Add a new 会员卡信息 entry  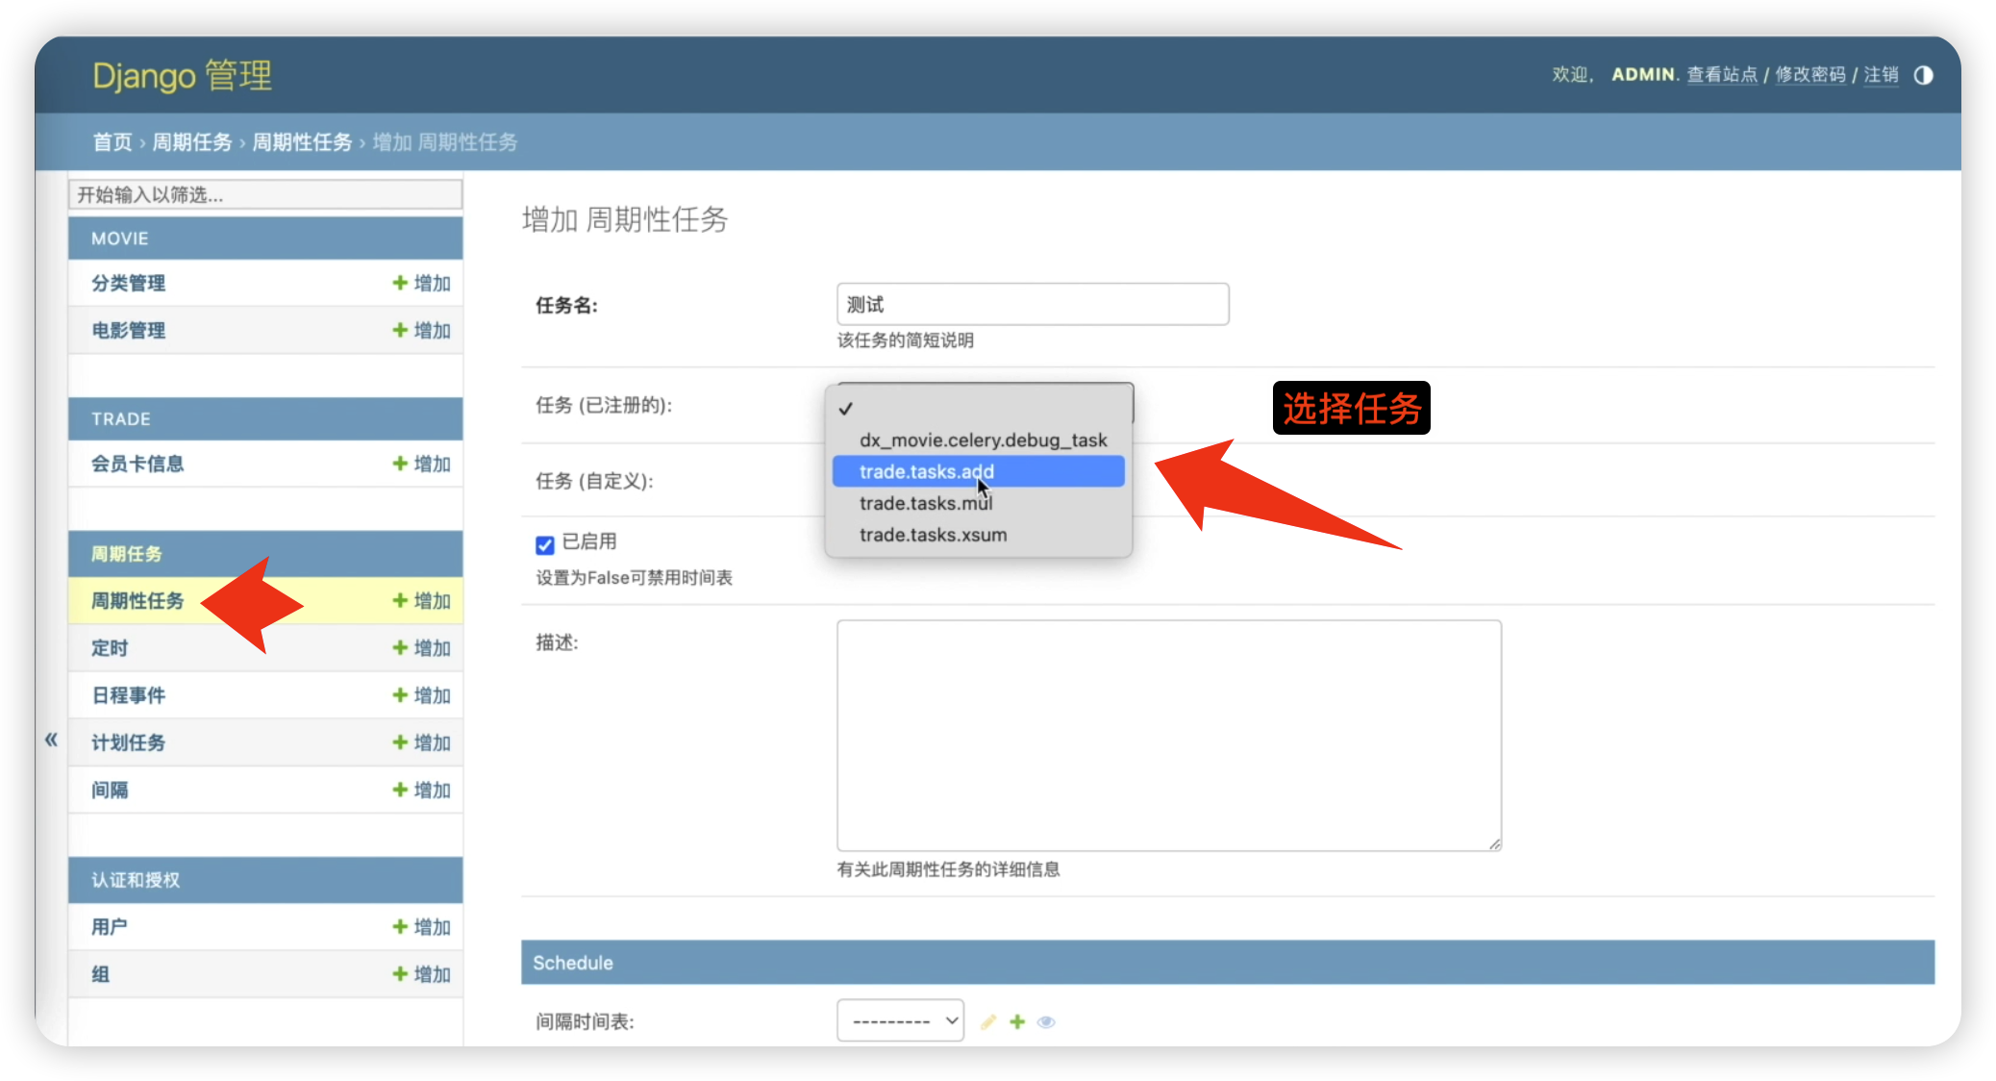point(422,464)
